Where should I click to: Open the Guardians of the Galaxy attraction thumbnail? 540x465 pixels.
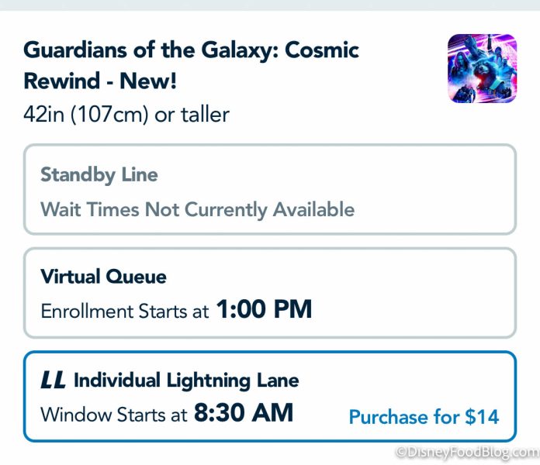pos(482,68)
